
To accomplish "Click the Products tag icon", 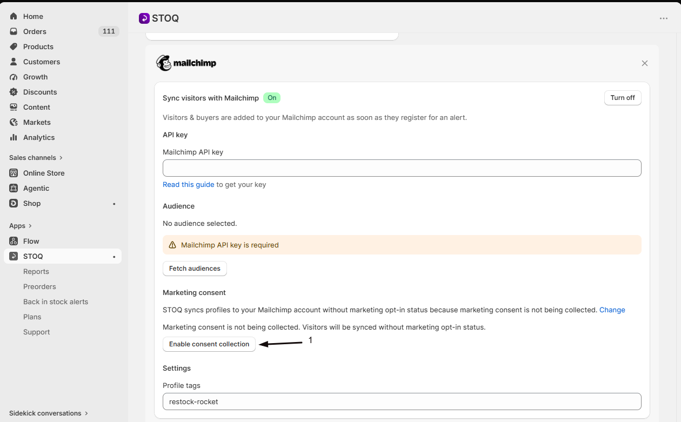I will click(x=14, y=46).
